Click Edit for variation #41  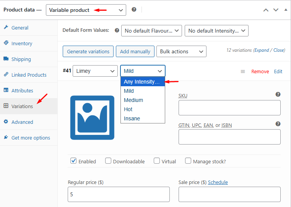coord(278,71)
